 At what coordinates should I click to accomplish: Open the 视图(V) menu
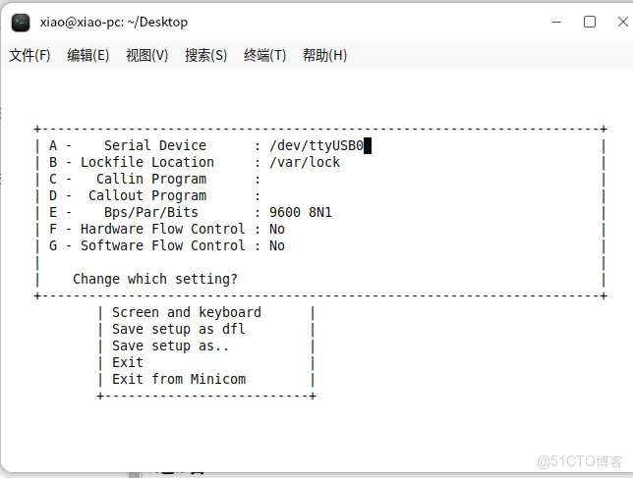[x=147, y=55]
